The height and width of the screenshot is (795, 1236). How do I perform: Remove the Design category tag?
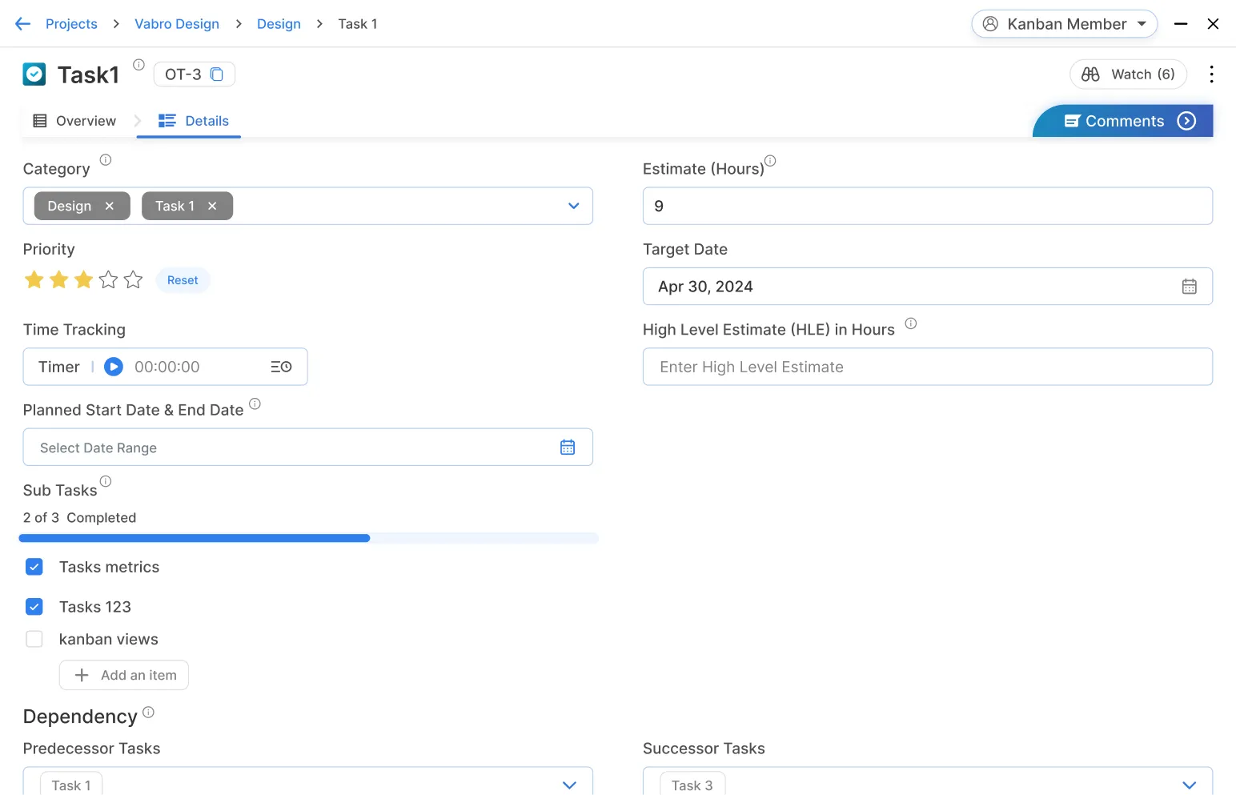pos(110,207)
